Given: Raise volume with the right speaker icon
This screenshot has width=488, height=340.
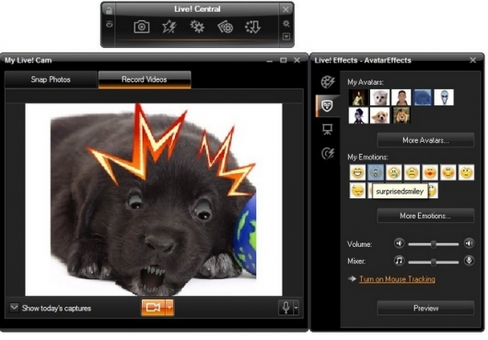Looking at the screenshot, I should pos(469,243).
